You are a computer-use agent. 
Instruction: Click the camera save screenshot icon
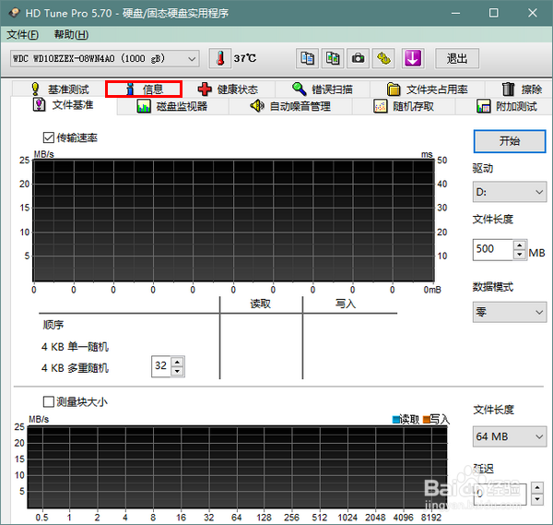point(358,58)
